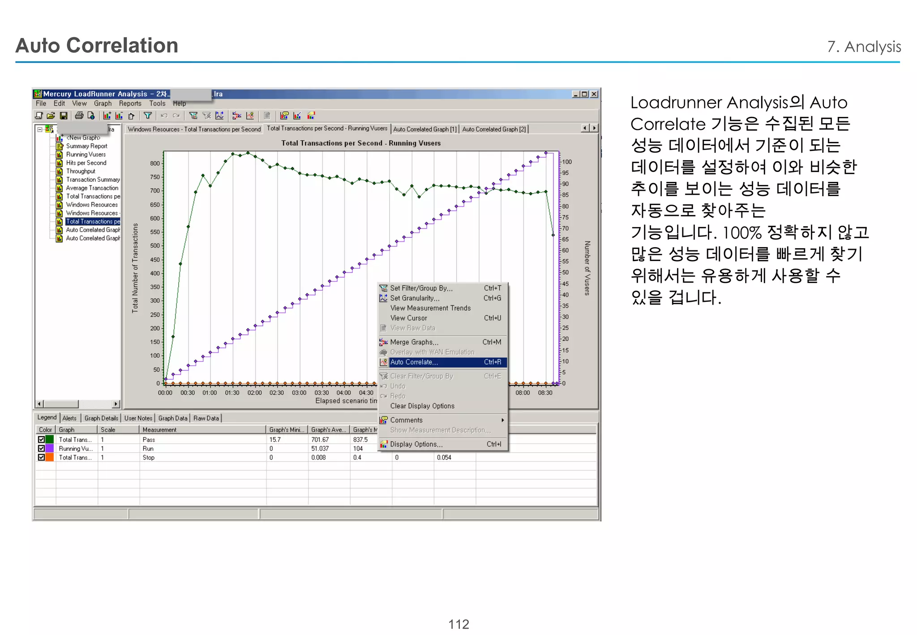Select Clear Display Options menu entry
Screen dimensions: 917x635
pos(443,406)
